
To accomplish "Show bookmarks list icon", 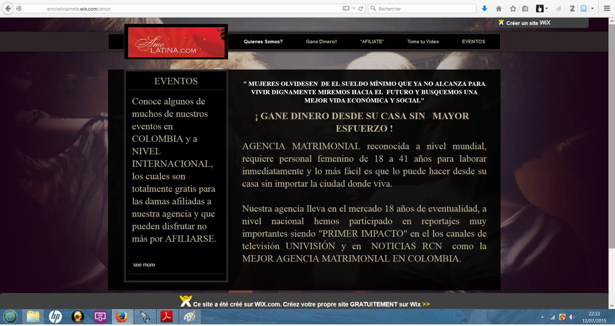I will pos(525,9).
